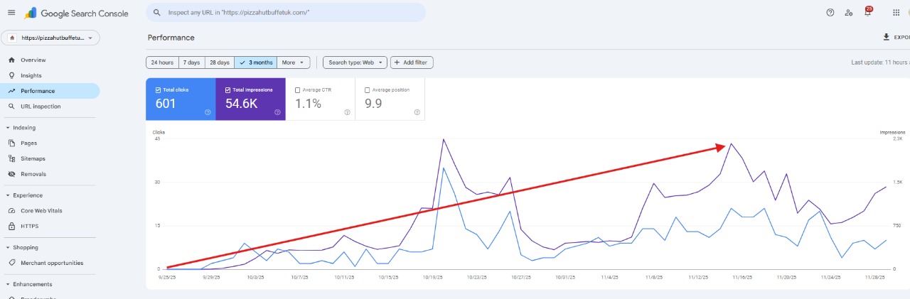
Task: Click the Total clicks help icon
Action: click(x=208, y=112)
